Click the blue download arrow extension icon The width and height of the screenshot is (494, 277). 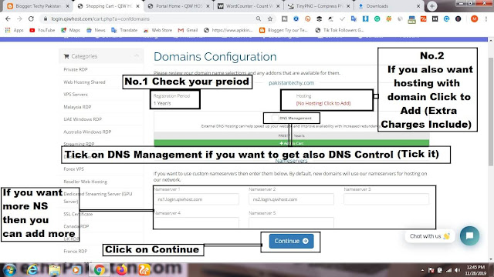click(x=365, y=18)
